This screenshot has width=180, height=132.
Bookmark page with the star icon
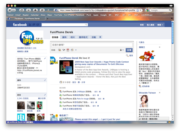[x=138, y=10]
